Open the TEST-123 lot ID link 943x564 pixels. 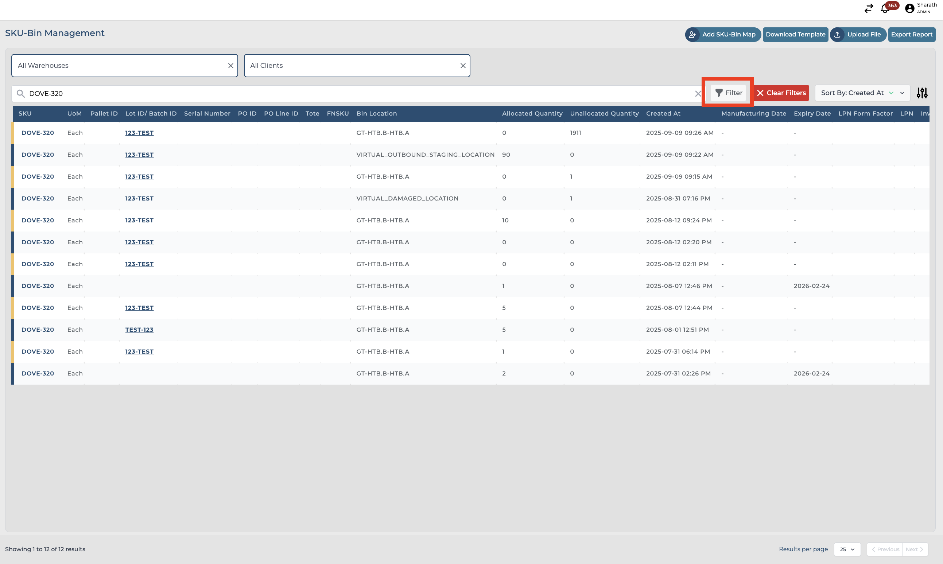click(139, 330)
